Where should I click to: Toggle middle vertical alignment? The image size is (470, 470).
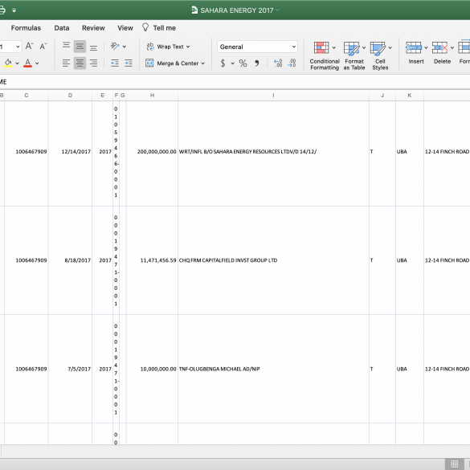point(80,47)
